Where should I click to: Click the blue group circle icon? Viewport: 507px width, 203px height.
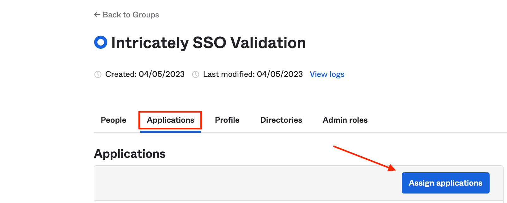(x=101, y=42)
